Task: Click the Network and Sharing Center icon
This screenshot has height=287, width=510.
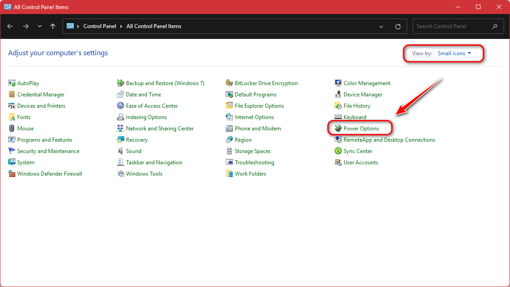Action: [x=121, y=129]
